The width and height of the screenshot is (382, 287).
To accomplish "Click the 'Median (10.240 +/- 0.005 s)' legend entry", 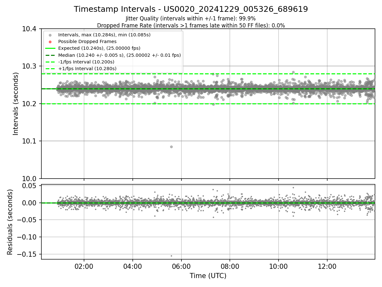I will coord(119,55).
